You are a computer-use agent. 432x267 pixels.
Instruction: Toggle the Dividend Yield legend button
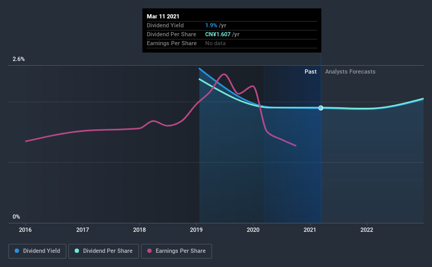pyautogui.click(x=37, y=251)
